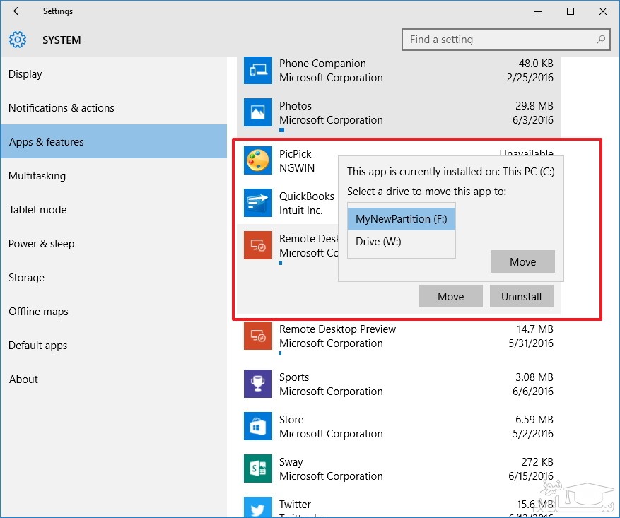Click the Sway app icon
620x518 pixels.
257,469
